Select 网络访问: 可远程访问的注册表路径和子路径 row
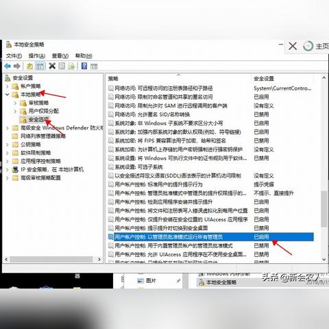The width and height of the screenshot is (329, 329). pyautogui.click(x=210, y=88)
